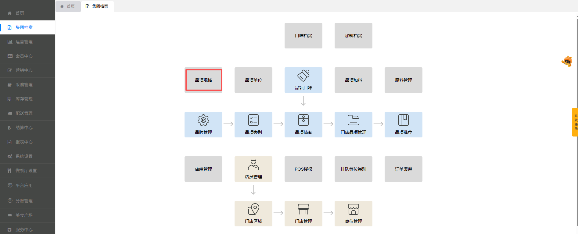578x234 pixels.
Task: Switch to the 首页 tab
Action: 68,6
